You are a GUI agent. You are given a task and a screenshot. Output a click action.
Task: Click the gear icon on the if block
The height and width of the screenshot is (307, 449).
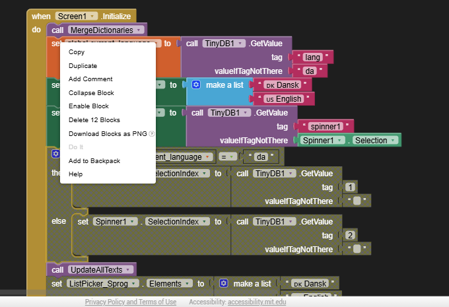click(55, 154)
